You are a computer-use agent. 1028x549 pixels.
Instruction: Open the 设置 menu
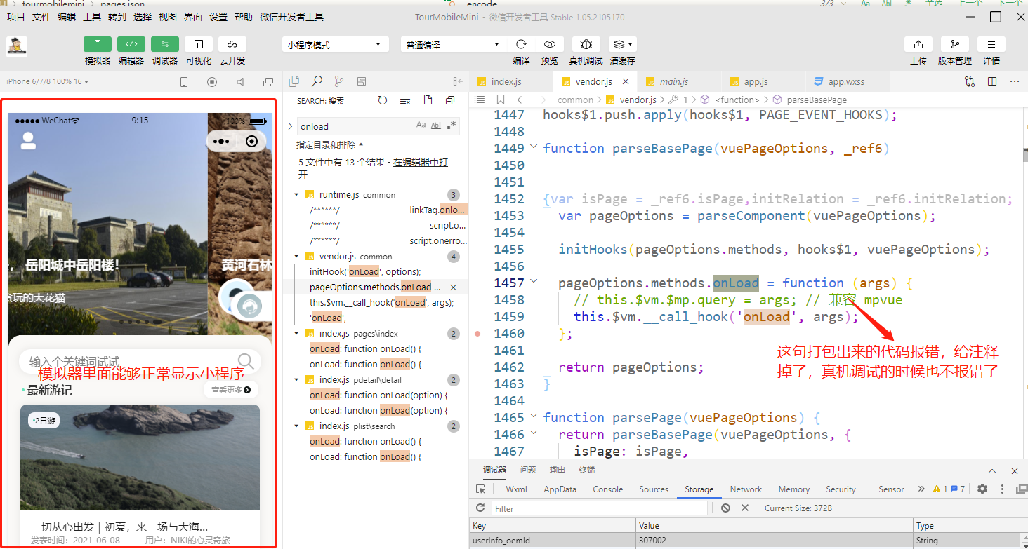[x=218, y=17]
